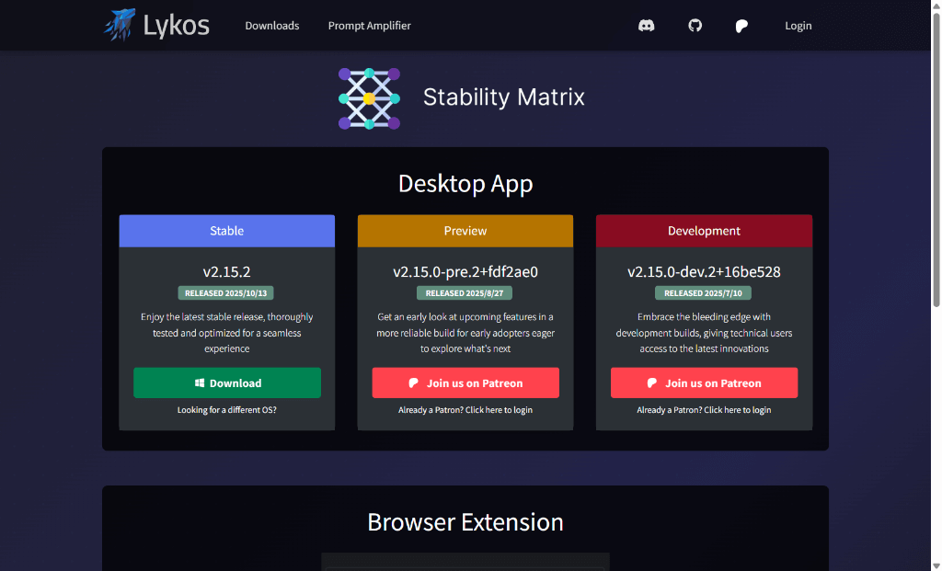
Task: Open the 'Looking for a different OS?' link
Action: [227, 410]
